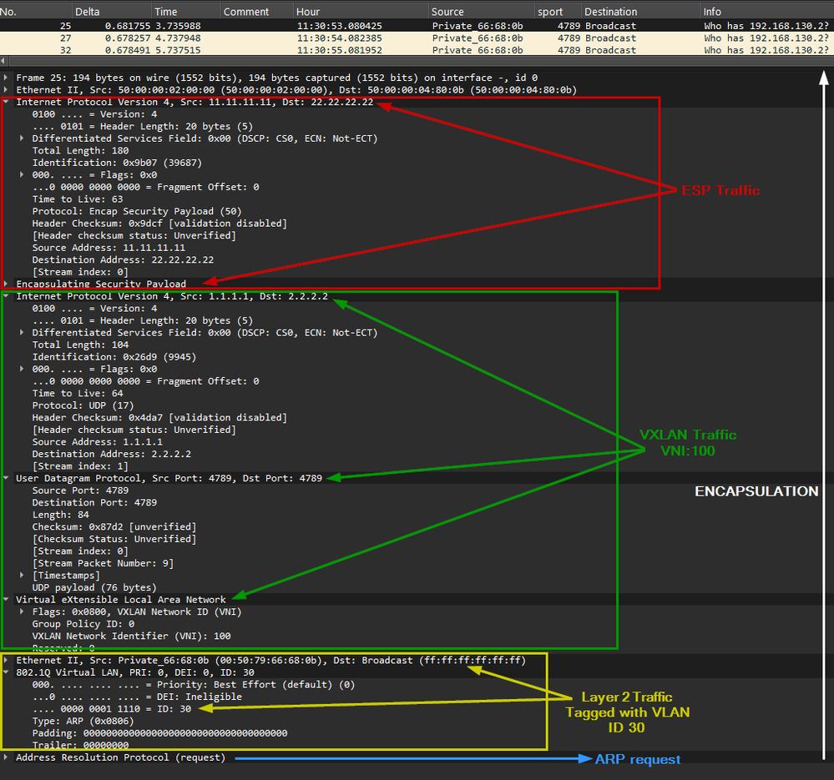Image resolution: width=834 pixels, height=780 pixels.
Task: Select the 'Time to Live: 63' field
Action: click(x=78, y=199)
